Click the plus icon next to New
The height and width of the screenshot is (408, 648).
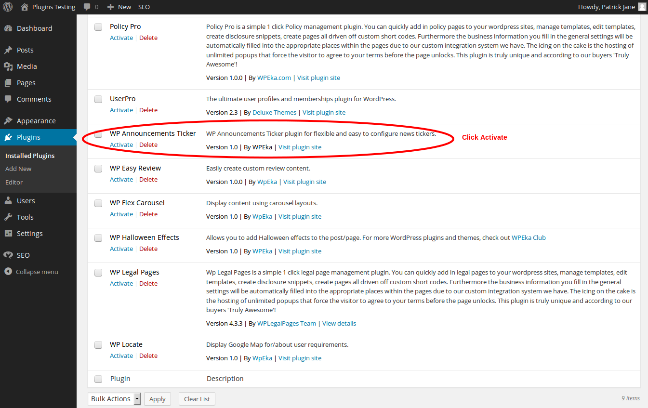(110, 7)
